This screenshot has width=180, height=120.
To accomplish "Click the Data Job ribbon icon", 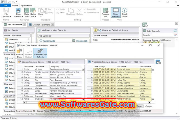I will [x=26, y=10].
